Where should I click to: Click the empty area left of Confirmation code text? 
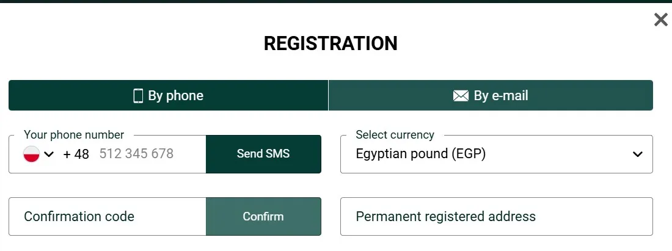click(16, 216)
